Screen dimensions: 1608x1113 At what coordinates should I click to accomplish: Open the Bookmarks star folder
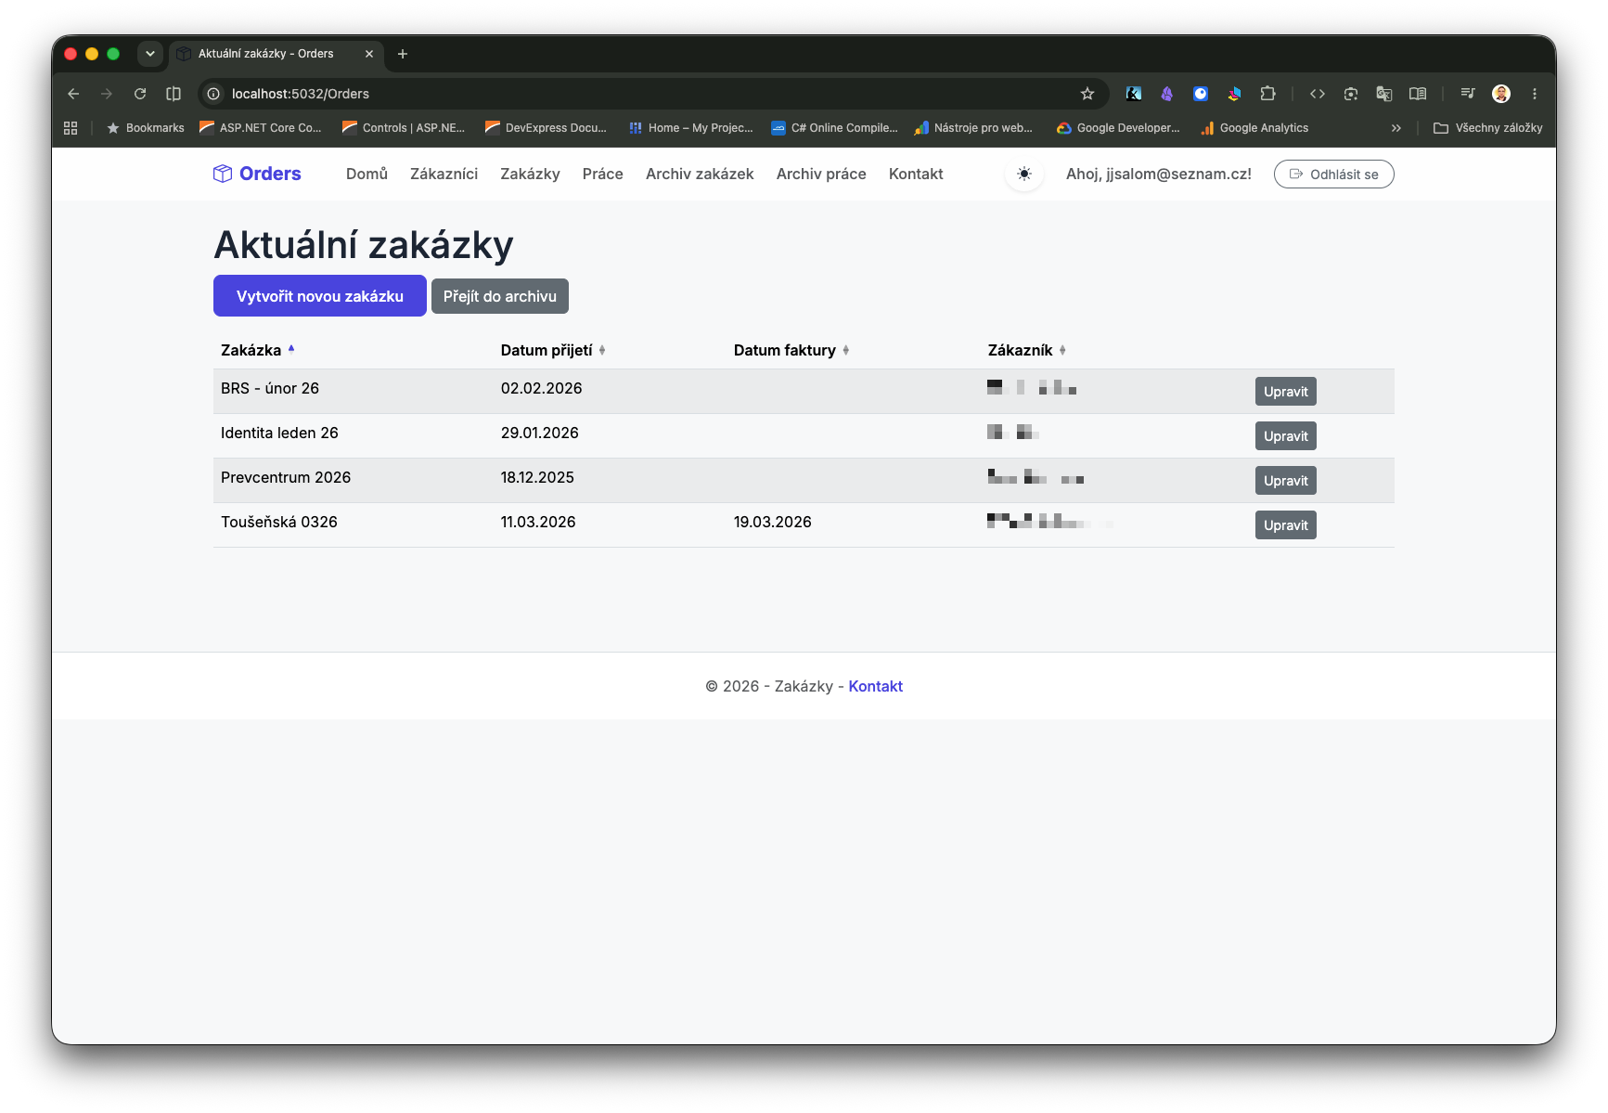(x=146, y=128)
